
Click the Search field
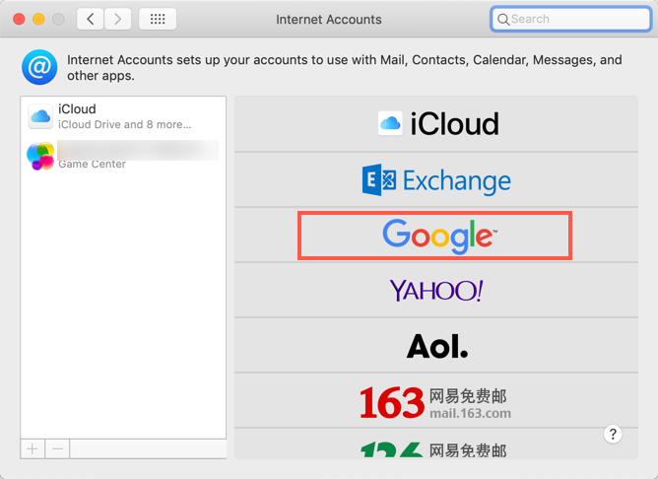(x=570, y=19)
